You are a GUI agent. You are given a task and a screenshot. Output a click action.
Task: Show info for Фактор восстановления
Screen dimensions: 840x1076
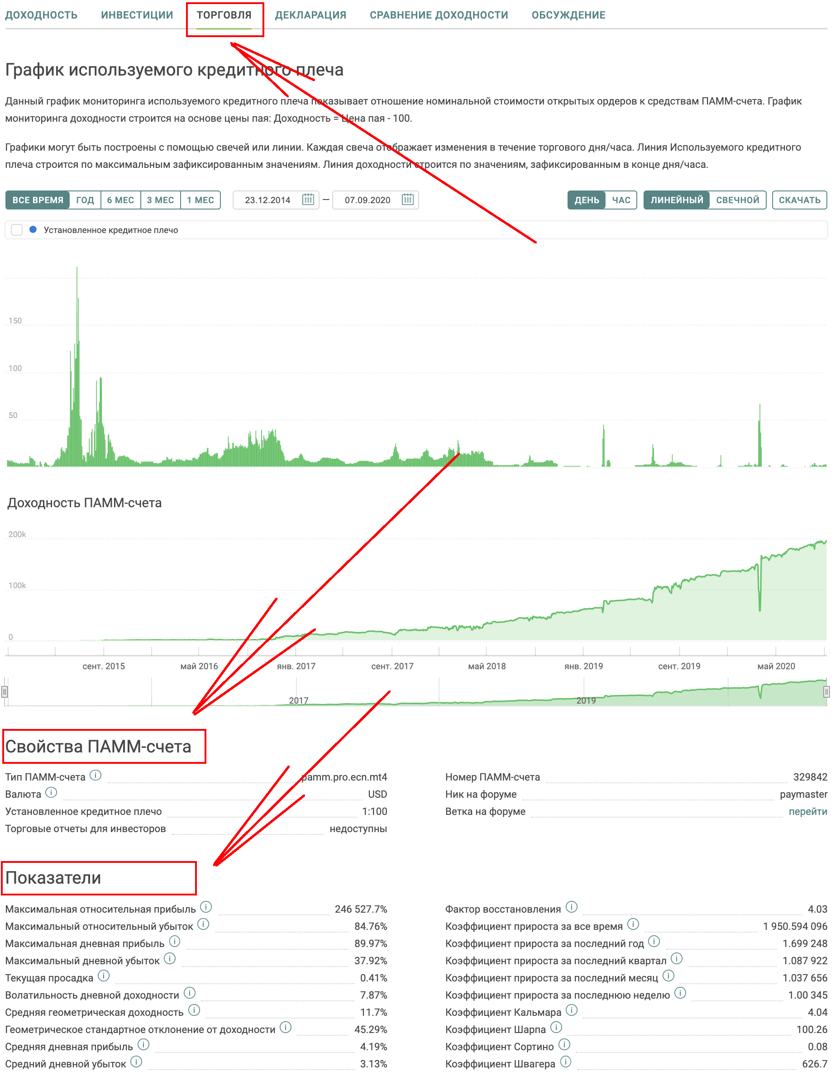point(572,907)
